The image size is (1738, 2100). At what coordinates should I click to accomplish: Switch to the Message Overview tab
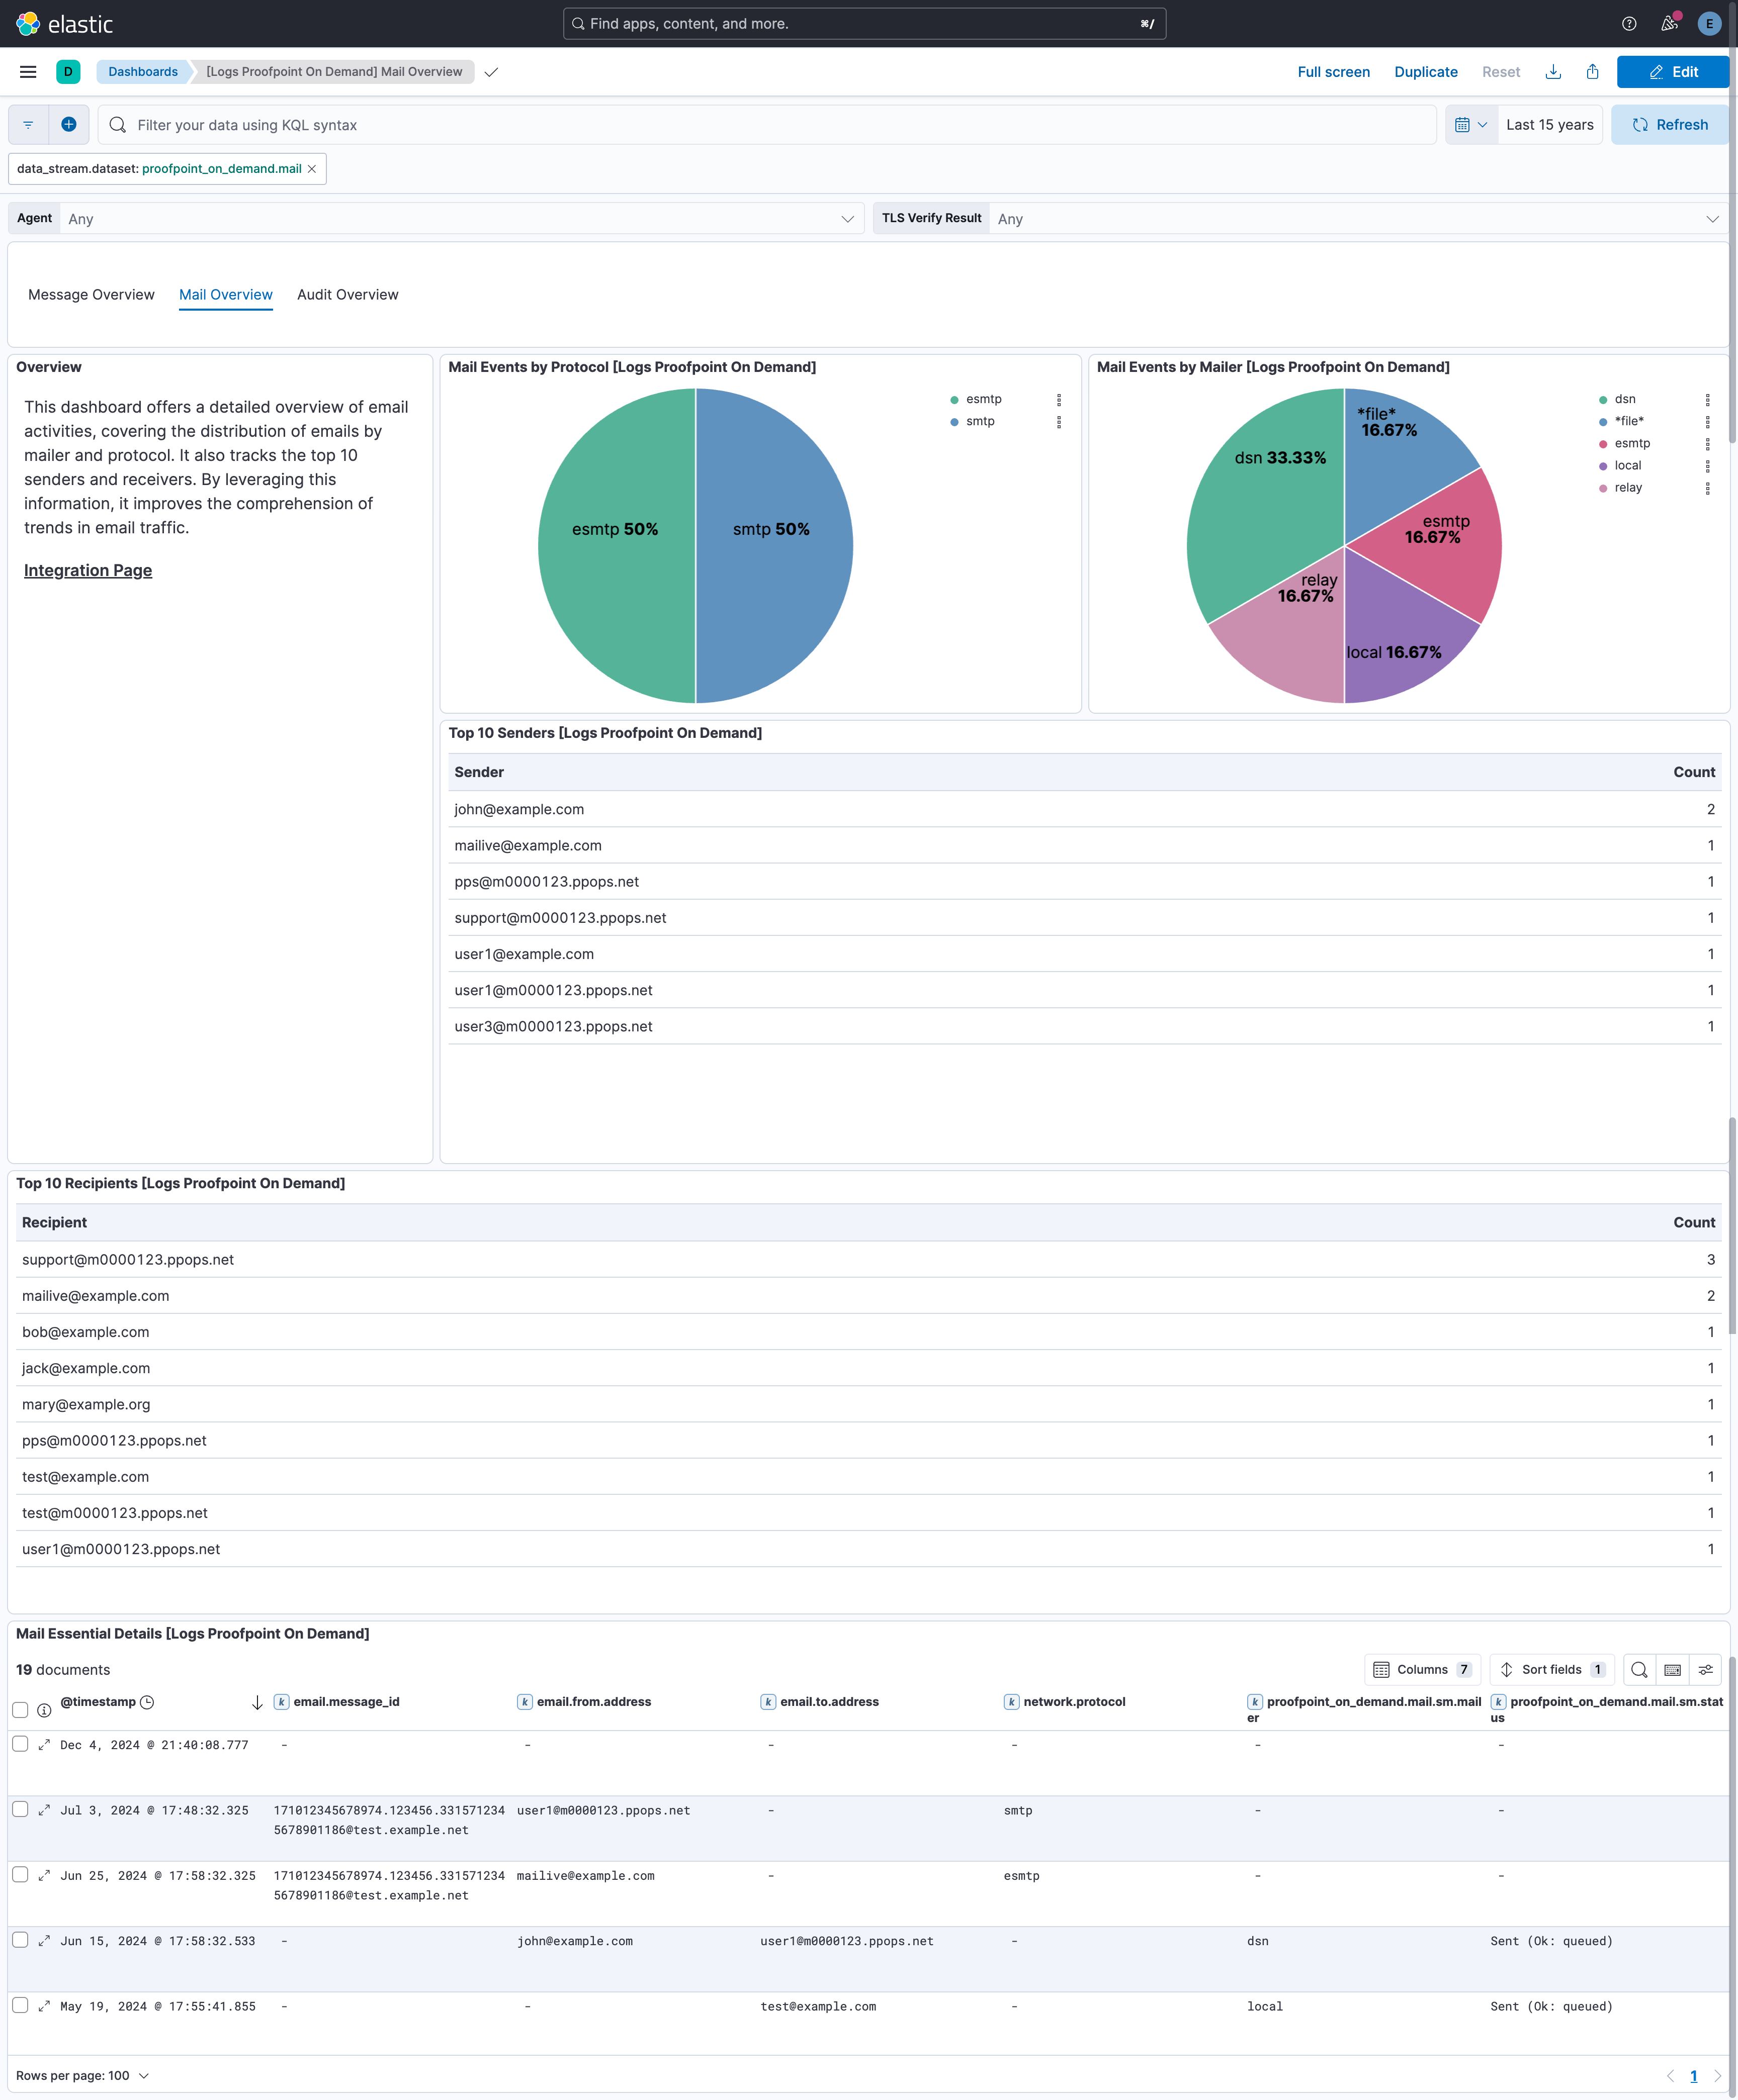[x=91, y=294]
